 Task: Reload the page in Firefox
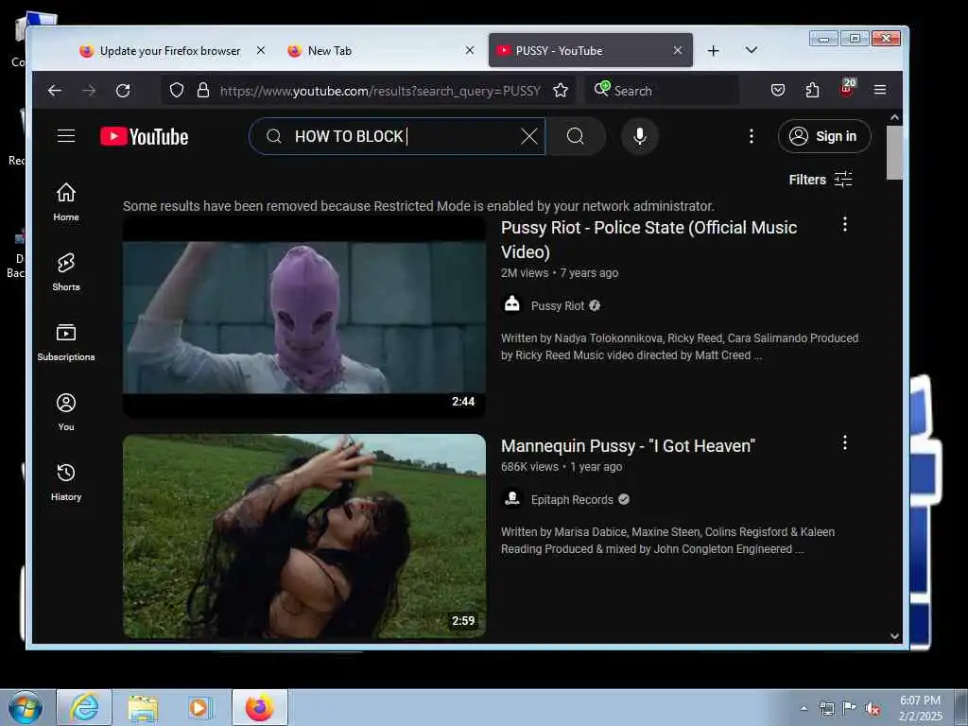point(123,91)
